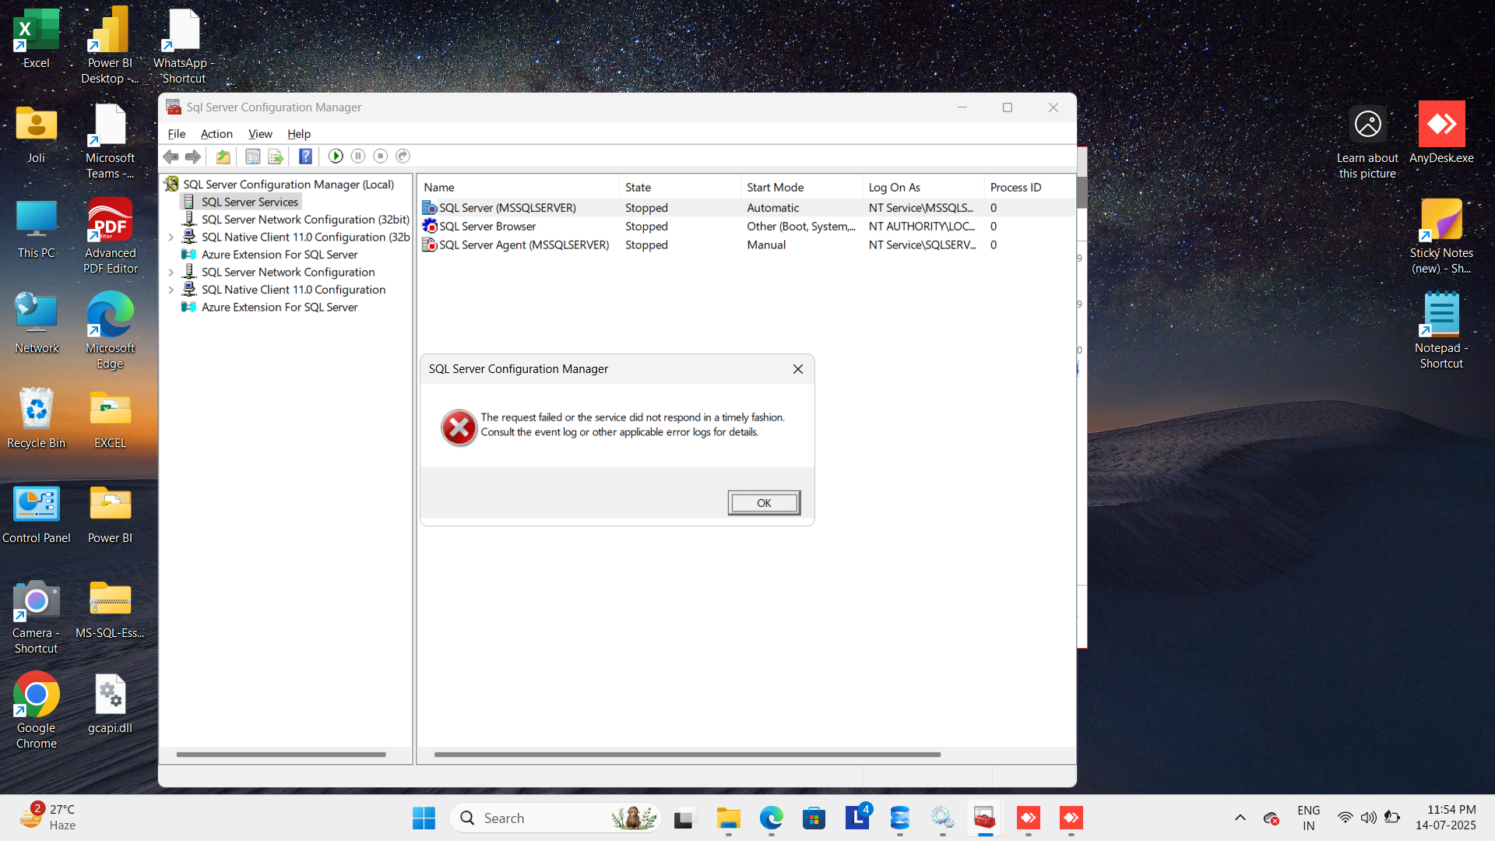Screen dimensions: 1495x841
Task: Click the SQL Server Browser service icon
Action: point(429,227)
